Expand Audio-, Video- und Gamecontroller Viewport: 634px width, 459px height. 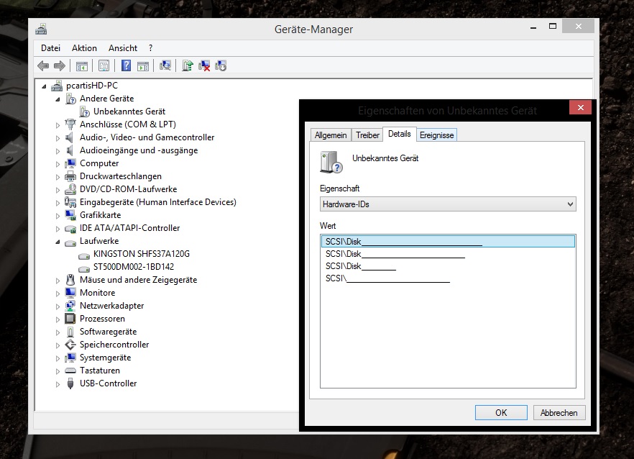pyautogui.click(x=58, y=138)
